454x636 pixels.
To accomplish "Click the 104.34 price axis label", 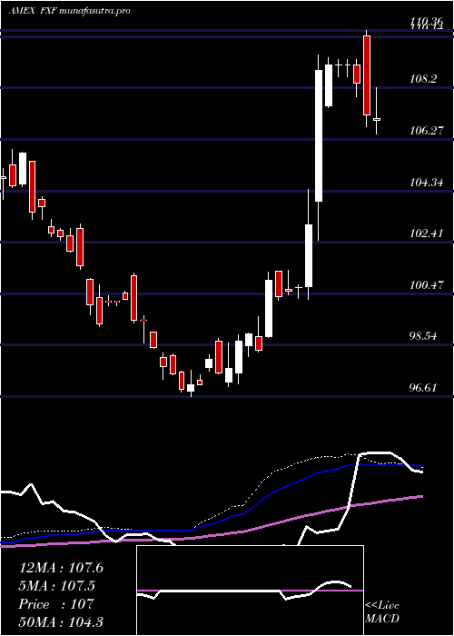I will [426, 182].
